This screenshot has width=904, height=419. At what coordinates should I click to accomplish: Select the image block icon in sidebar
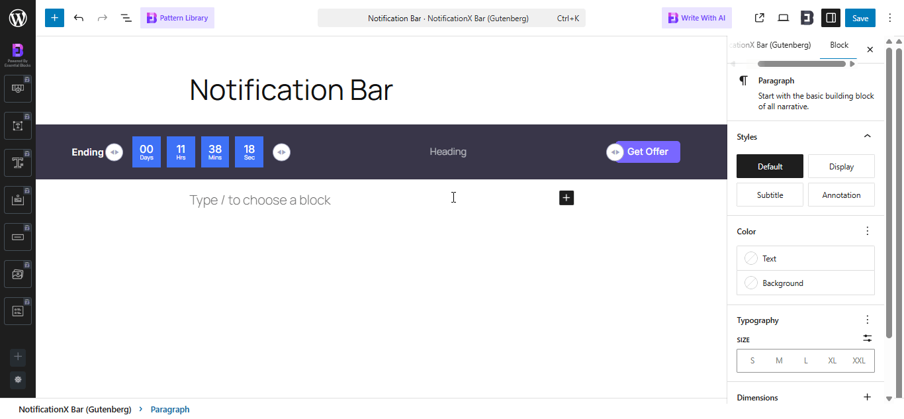18,273
